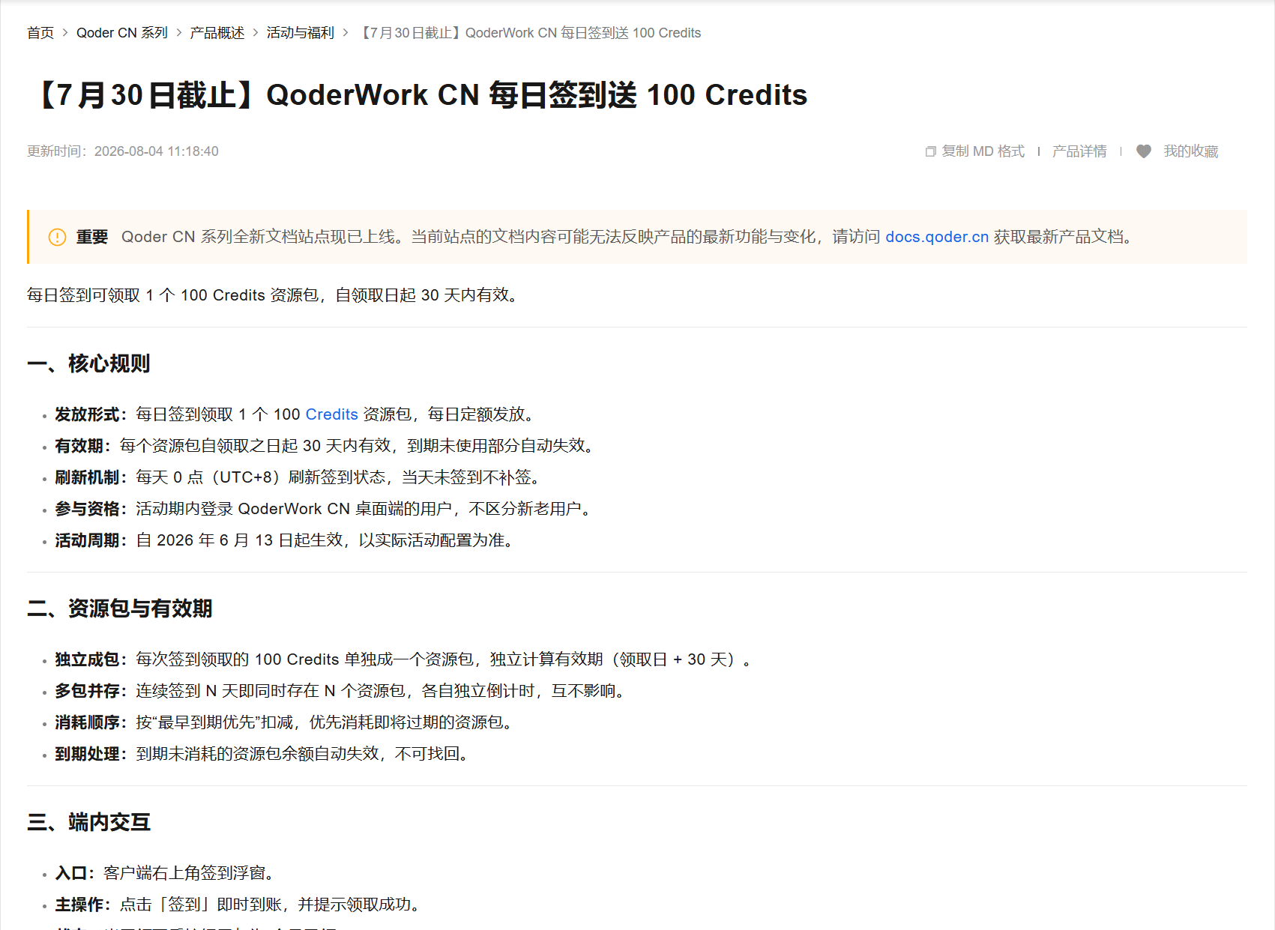Click the intro sentence about daily sign-in
The height and width of the screenshot is (930, 1275).
[x=274, y=295]
